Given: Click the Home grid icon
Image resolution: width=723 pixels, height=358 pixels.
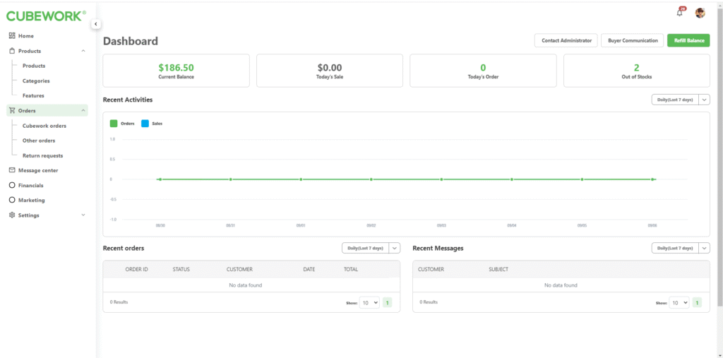Looking at the screenshot, I should [12, 36].
